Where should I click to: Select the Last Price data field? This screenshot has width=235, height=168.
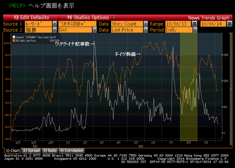click(x=127, y=30)
